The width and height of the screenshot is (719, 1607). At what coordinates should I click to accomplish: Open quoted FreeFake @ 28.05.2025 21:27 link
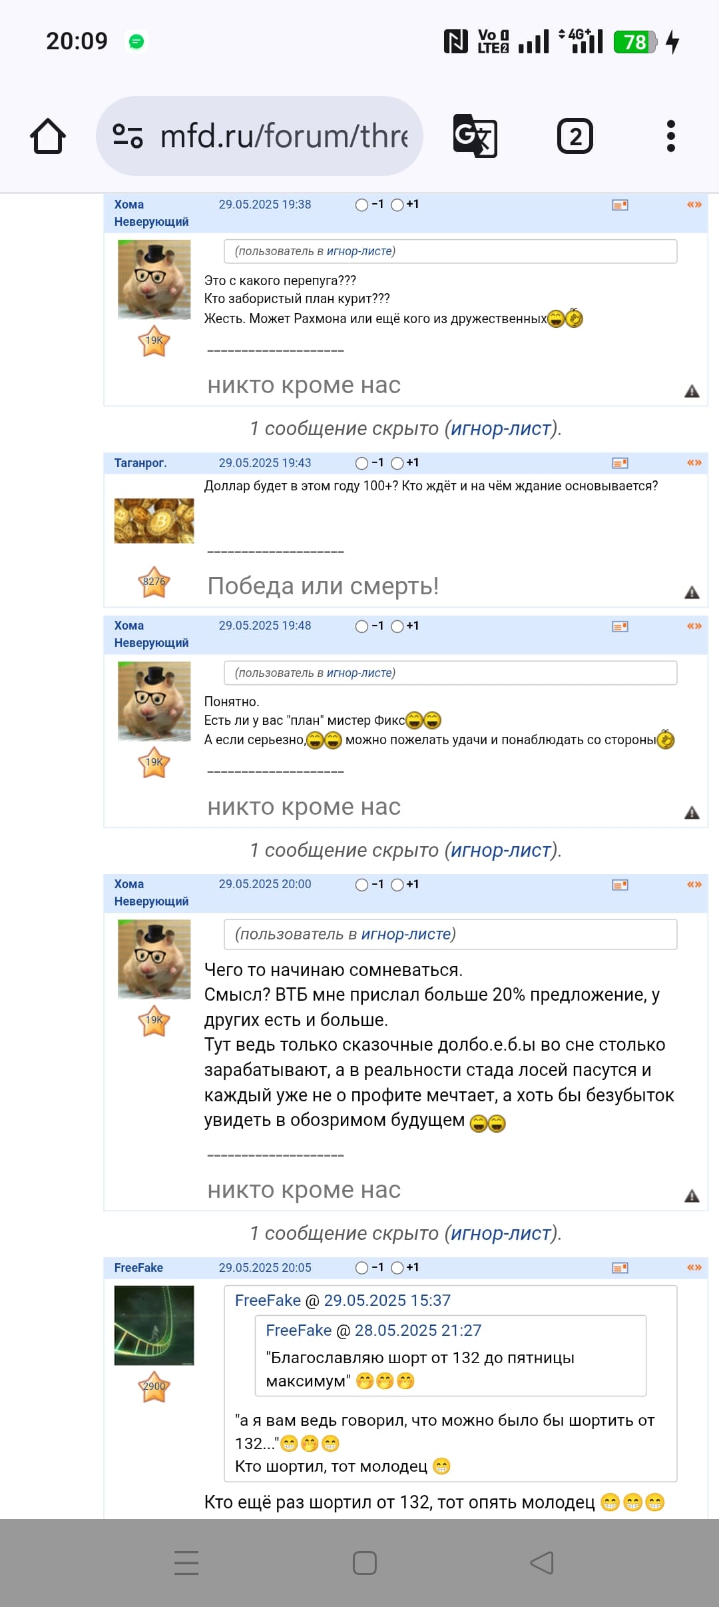tap(373, 1331)
